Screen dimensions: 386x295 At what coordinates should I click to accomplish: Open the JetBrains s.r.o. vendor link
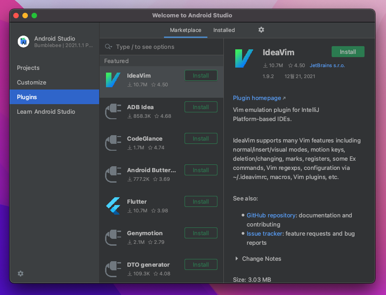327,65
